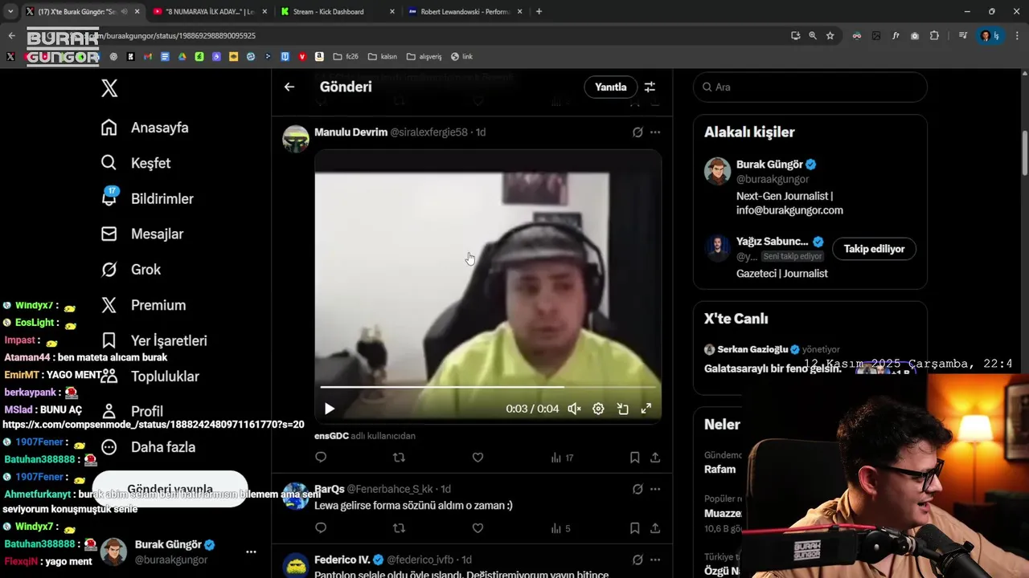Viewport: 1029px width, 578px height.
Task: Open more options on BarQs post
Action: tap(655, 489)
